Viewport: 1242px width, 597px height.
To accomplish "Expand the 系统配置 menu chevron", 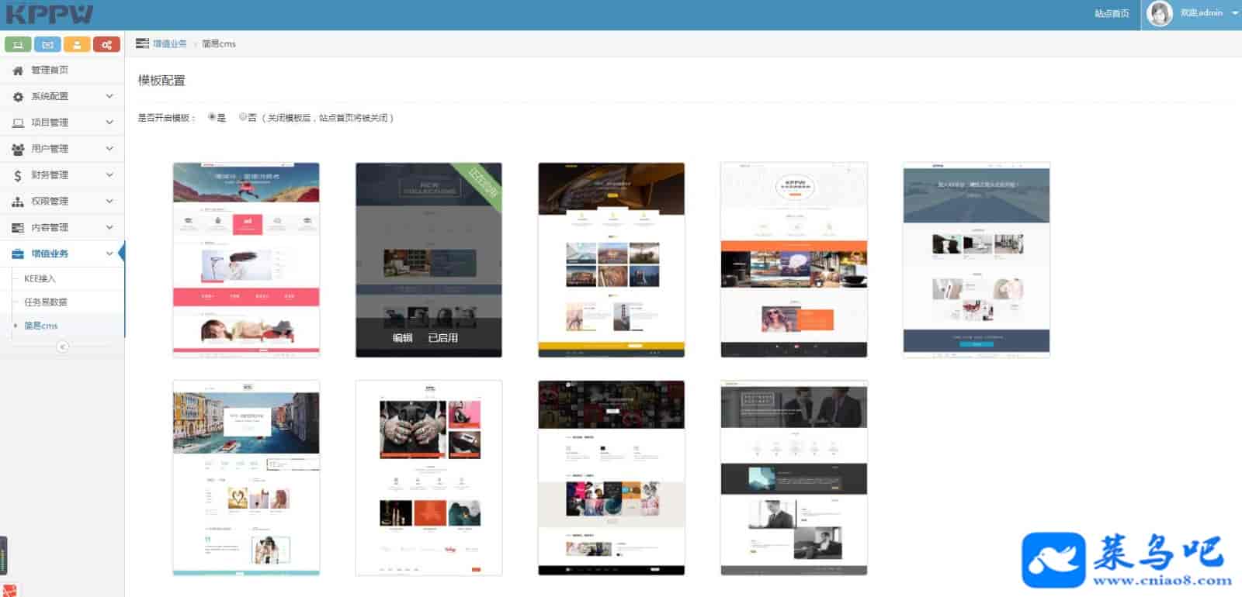I will pos(109,96).
